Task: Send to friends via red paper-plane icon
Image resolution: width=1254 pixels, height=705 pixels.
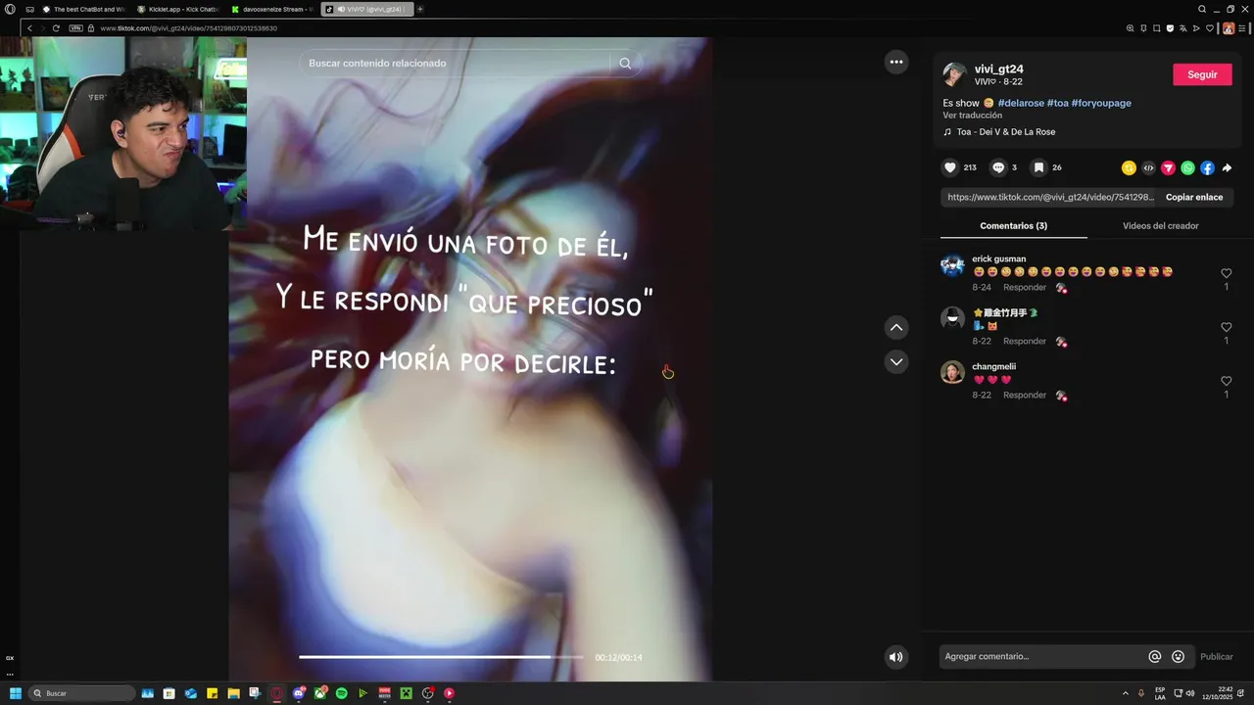Action: click(x=1168, y=168)
